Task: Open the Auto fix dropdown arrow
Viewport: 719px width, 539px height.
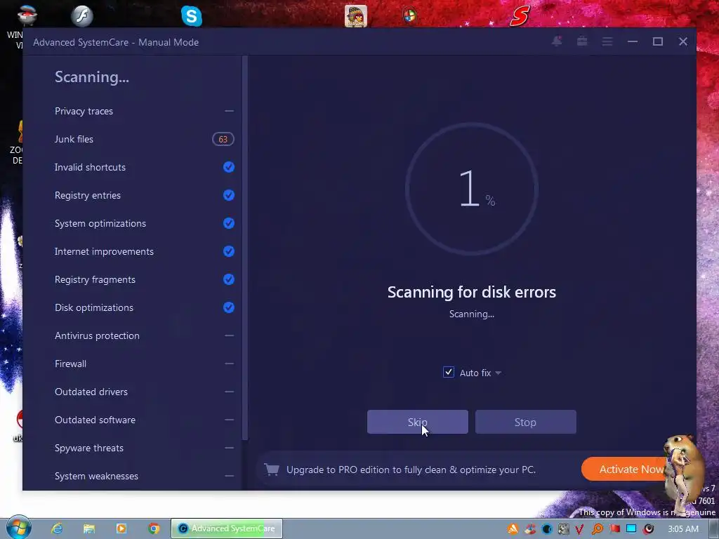Action: [499, 373]
